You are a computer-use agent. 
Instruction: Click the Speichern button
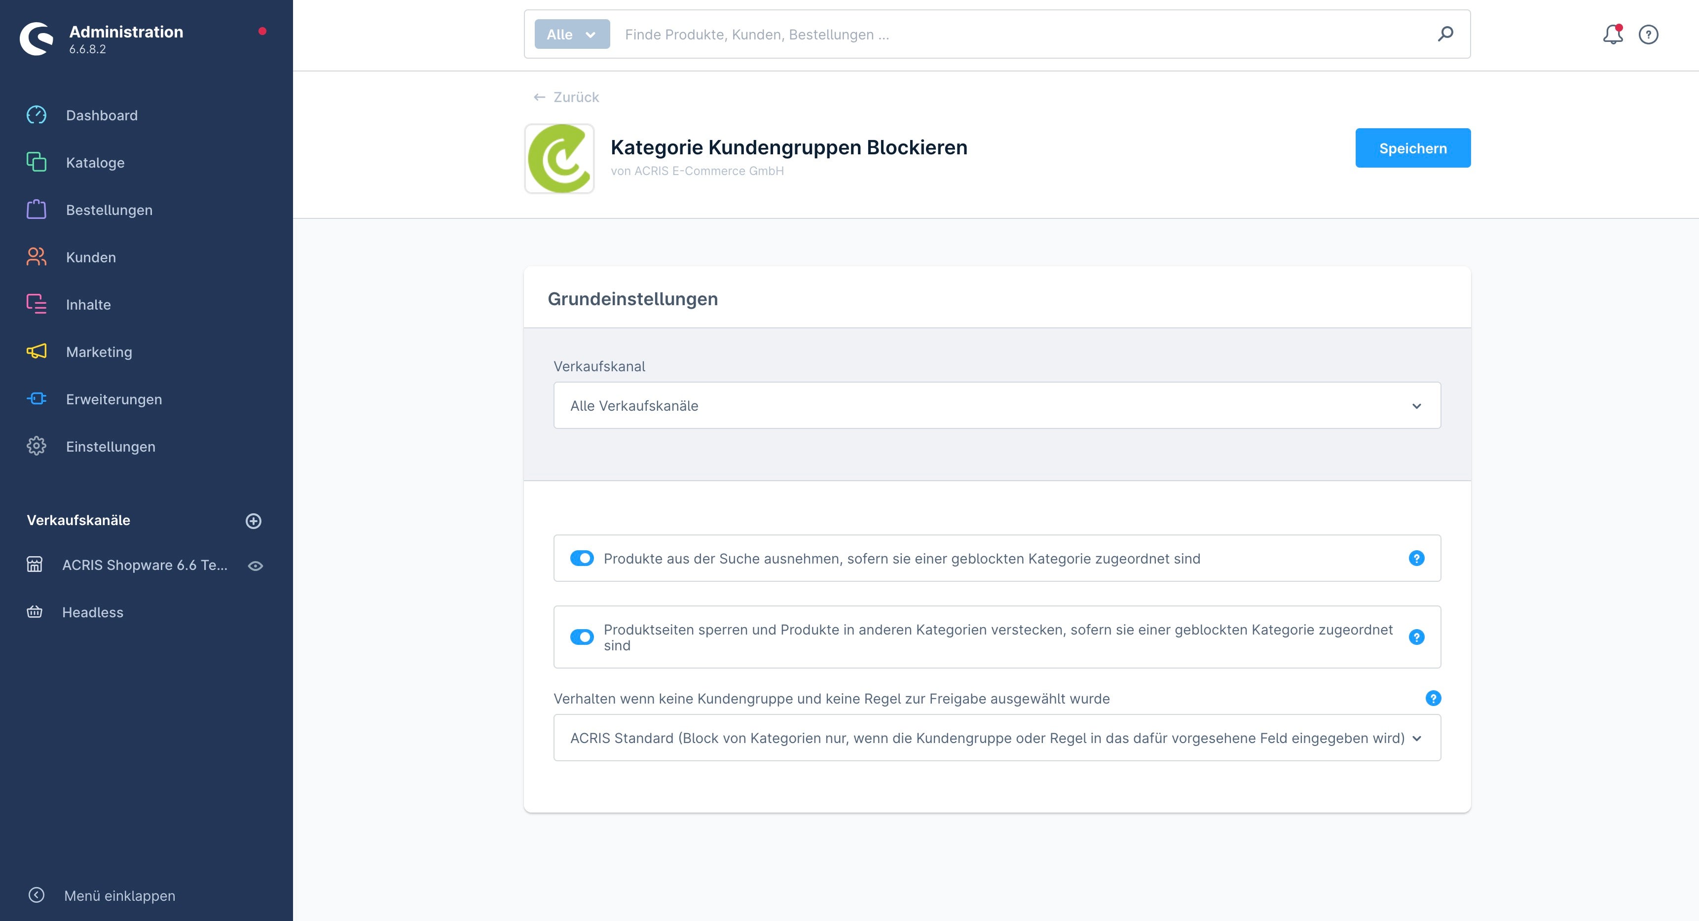click(x=1413, y=148)
